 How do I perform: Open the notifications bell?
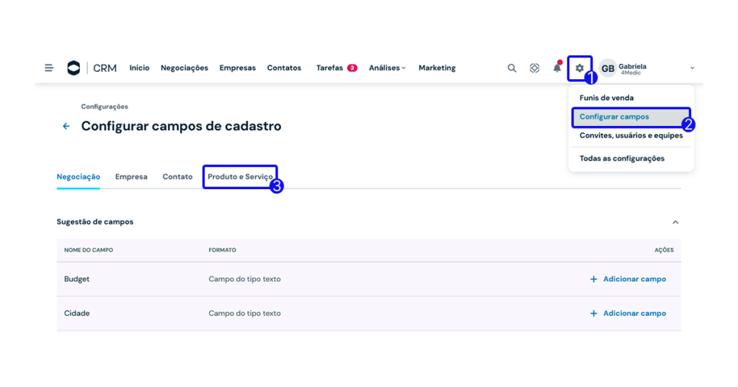557,68
